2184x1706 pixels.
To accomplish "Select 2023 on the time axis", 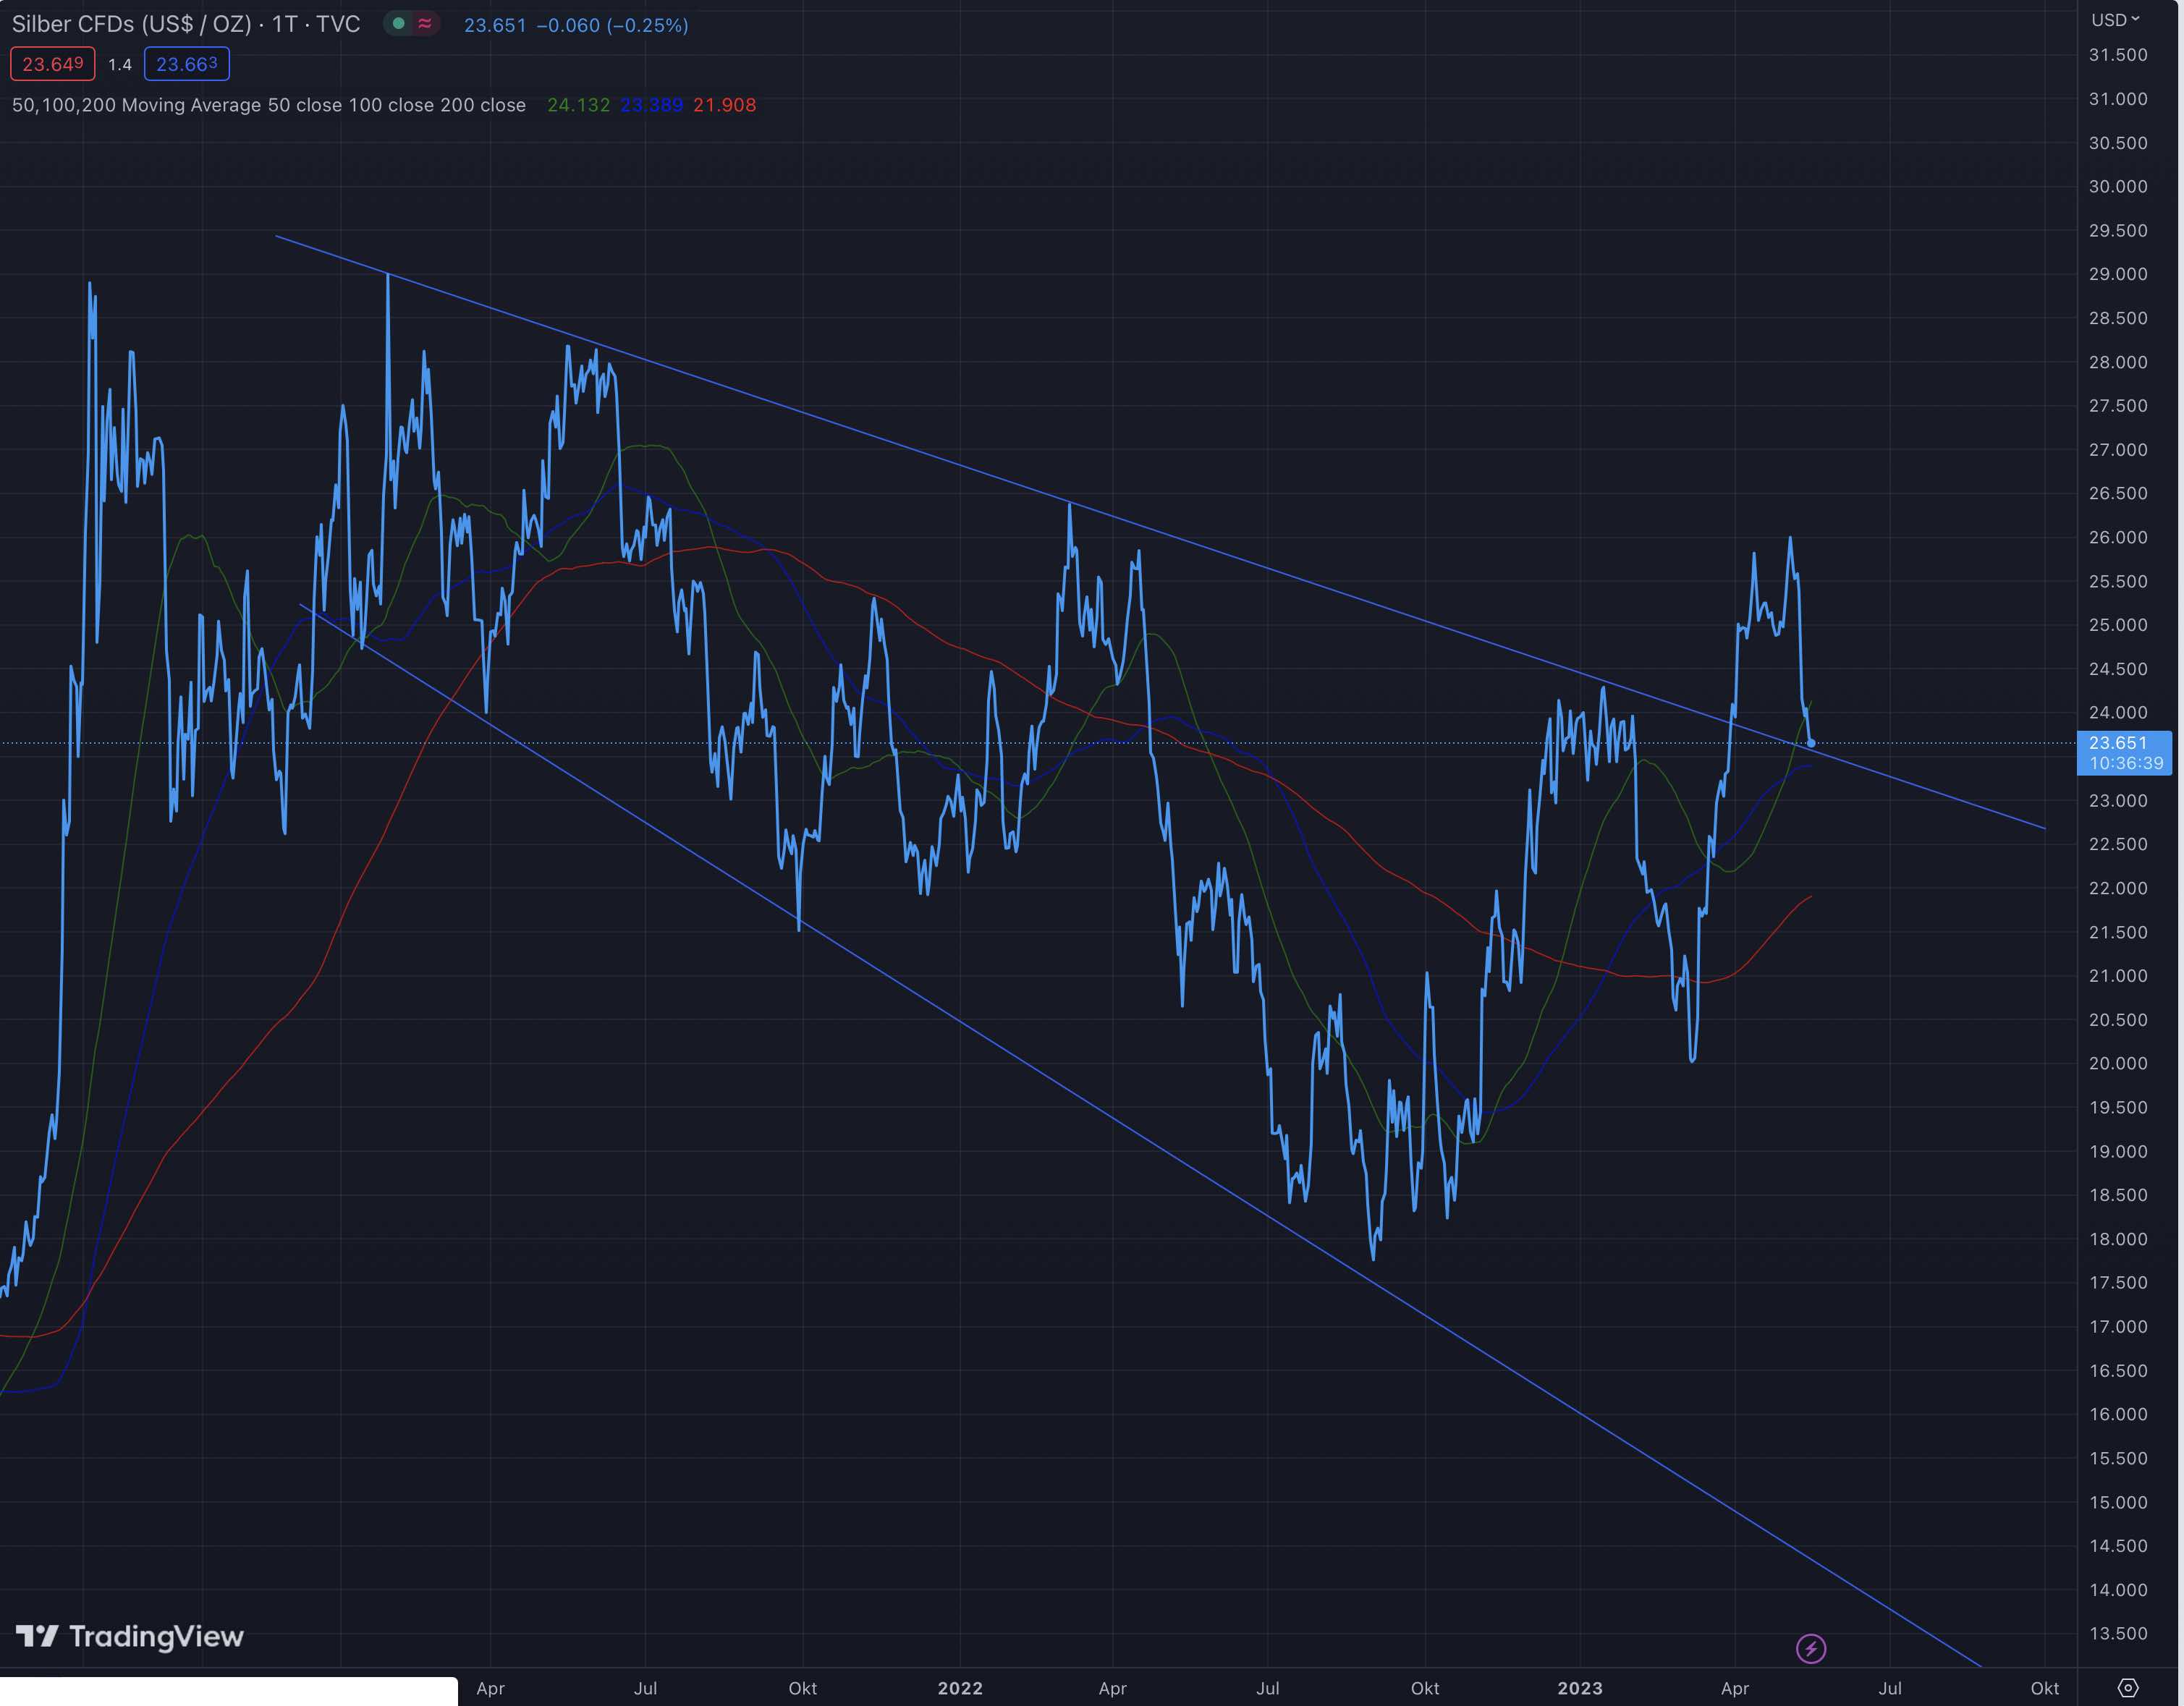I will (x=1581, y=1688).
